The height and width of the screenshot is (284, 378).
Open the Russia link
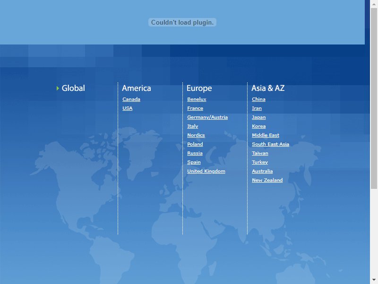pyautogui.click(x=195, y=153)
